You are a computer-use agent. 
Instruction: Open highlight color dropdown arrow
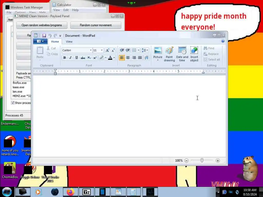[106, 58]
